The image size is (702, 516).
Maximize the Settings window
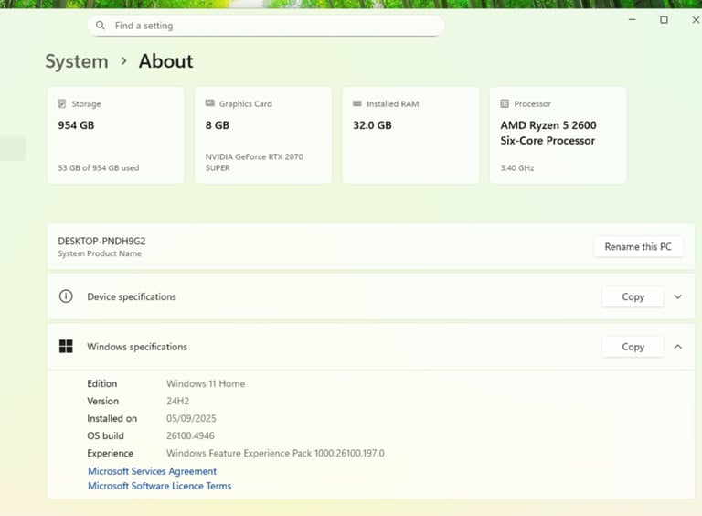pyautogui.click(x=664, y=20)
